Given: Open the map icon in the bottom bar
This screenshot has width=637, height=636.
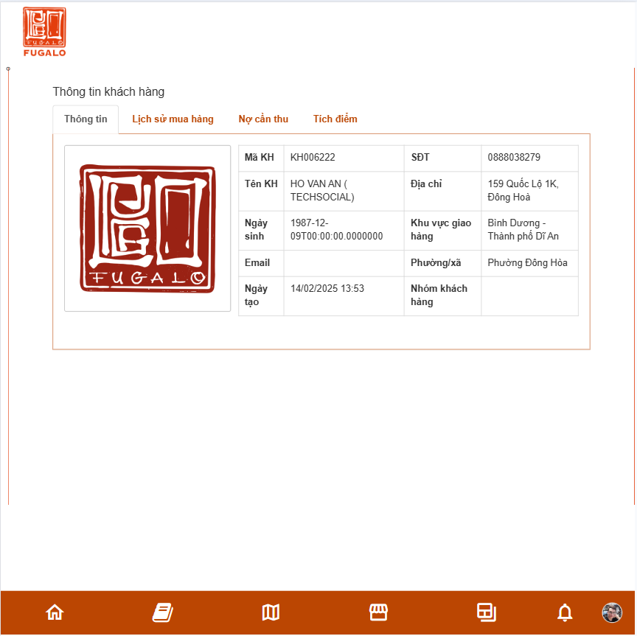Looking at the screenshot, I should [271, 612].
